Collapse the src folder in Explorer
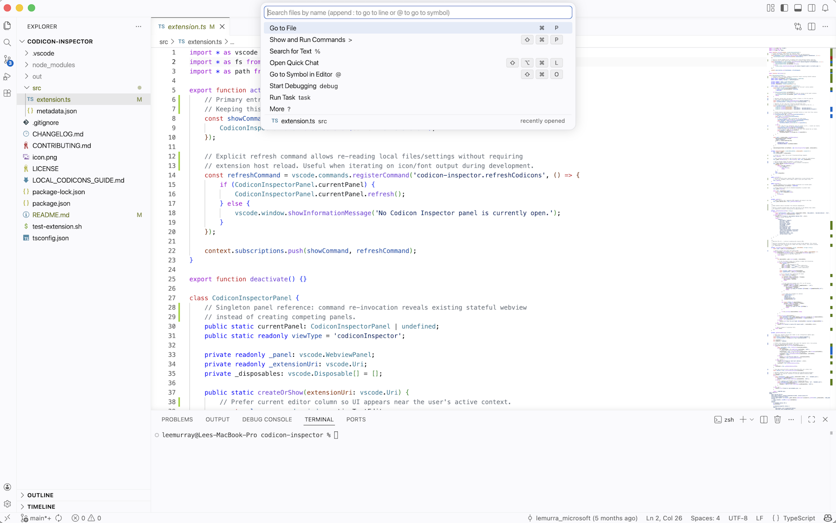The height and width of the screenshot is (523, 836). [x=36, y=88]
